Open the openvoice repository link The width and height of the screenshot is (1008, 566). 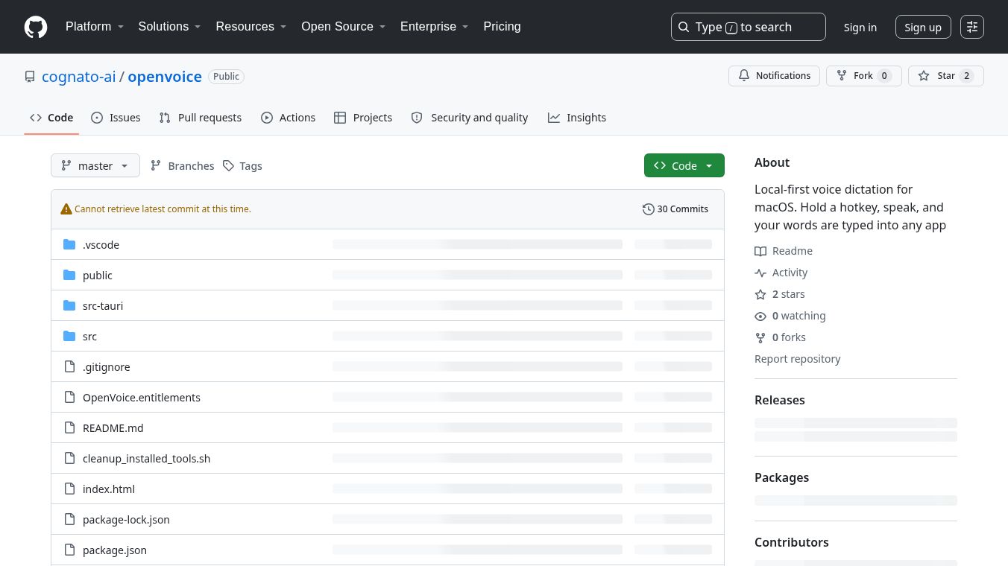click(165, 77)
